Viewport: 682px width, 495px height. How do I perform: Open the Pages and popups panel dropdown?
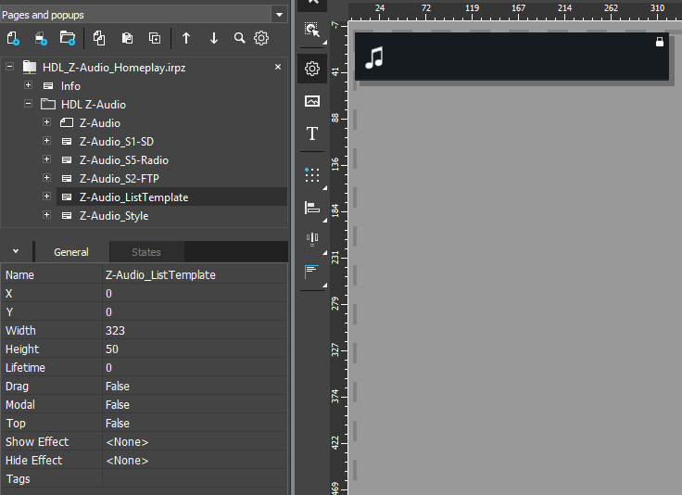coord(279,15)
